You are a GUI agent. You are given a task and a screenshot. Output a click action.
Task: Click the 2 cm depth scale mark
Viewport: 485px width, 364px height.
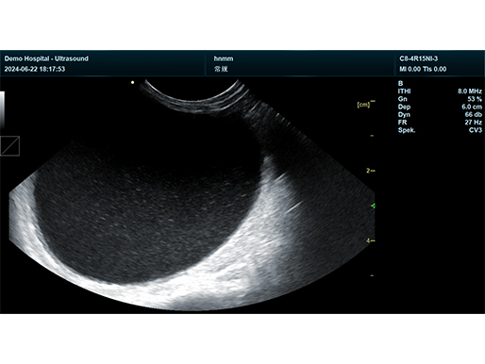coord(370,171)
